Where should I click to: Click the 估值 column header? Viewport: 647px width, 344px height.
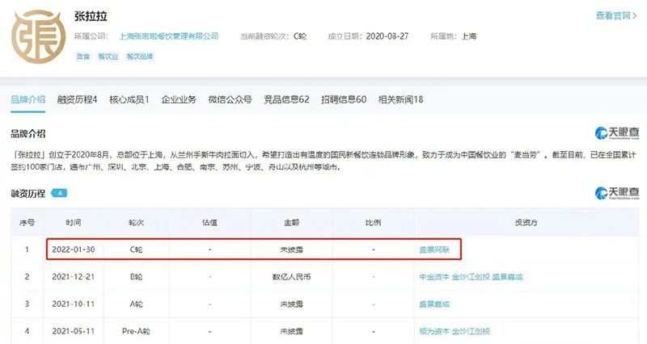pyautogui.click(x=209, y=222)
